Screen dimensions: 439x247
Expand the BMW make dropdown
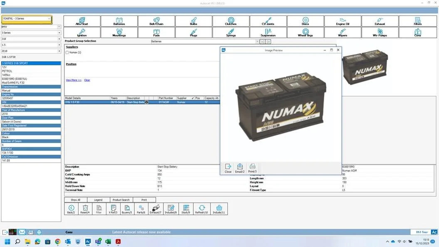[59, 27]
